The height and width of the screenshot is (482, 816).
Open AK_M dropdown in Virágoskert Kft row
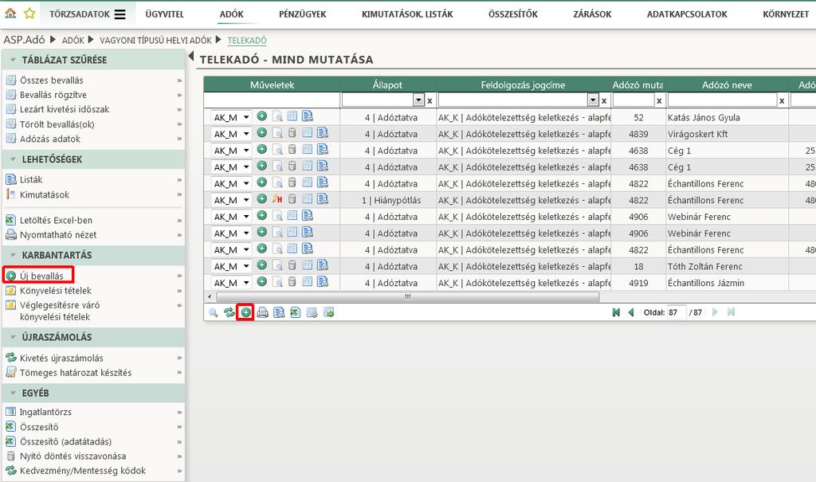click(x=232, y=134)
